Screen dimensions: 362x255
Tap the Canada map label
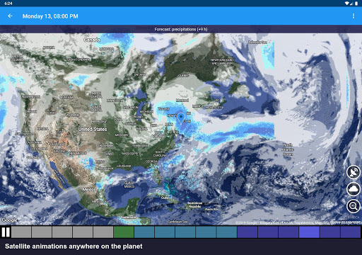(x=92, y=40)
